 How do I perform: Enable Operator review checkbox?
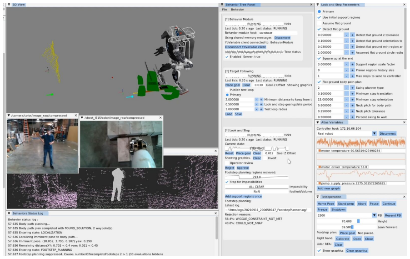pyautogui.click(x=227, y=163)
